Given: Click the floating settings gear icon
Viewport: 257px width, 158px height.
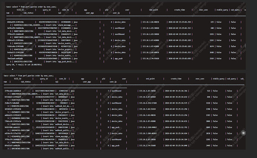Looking at the screenshot, I should [243, 133].
